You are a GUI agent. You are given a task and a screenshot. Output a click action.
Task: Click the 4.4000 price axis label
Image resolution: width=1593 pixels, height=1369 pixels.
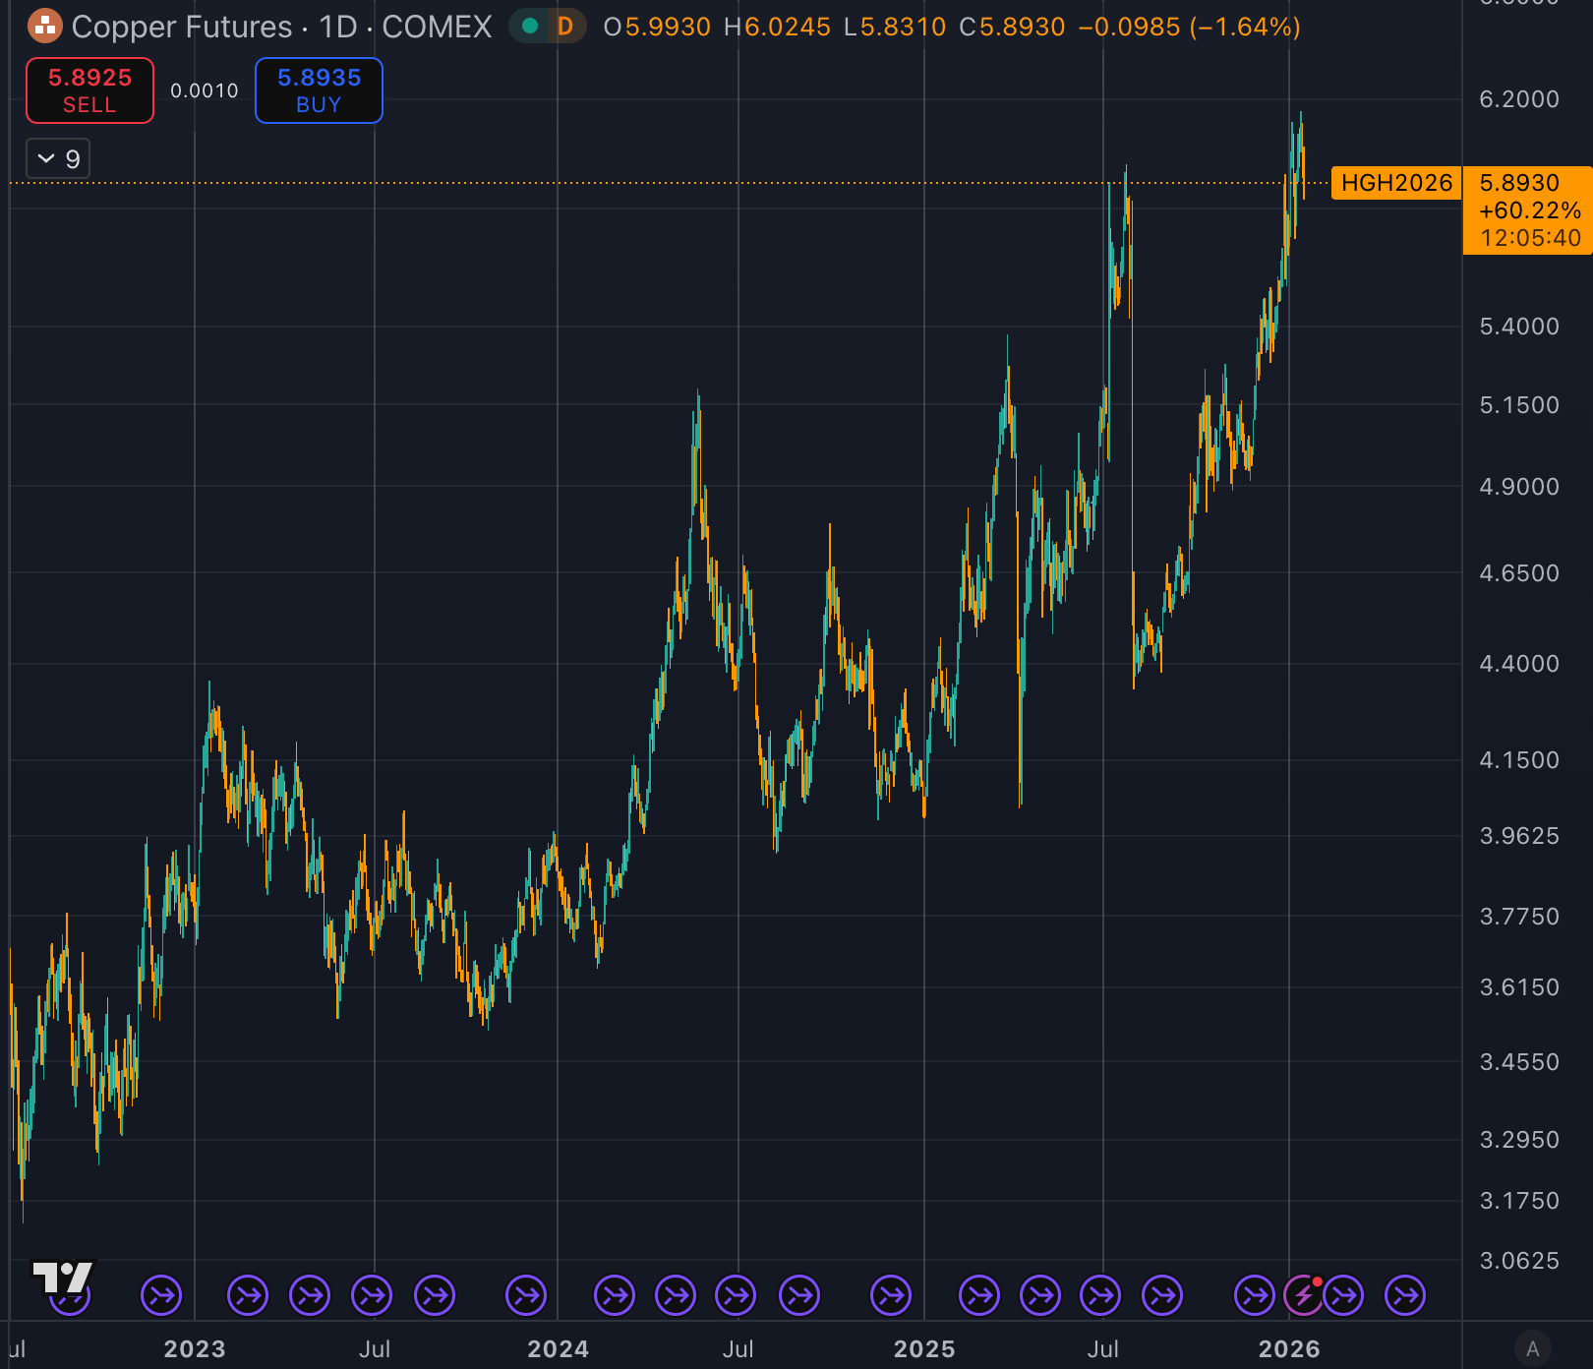[x=1519, y=664]
